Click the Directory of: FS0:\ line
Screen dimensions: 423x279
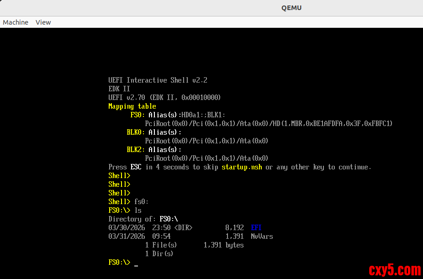click(143, 219)
